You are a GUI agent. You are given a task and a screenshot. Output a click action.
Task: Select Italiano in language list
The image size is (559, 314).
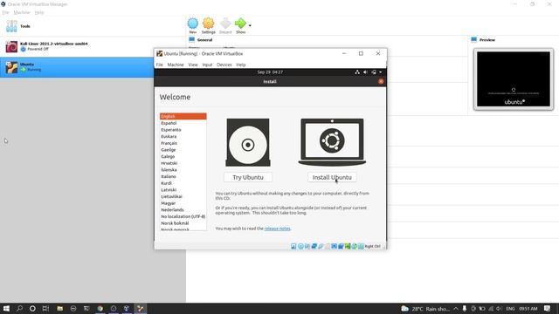pos(183,176)
